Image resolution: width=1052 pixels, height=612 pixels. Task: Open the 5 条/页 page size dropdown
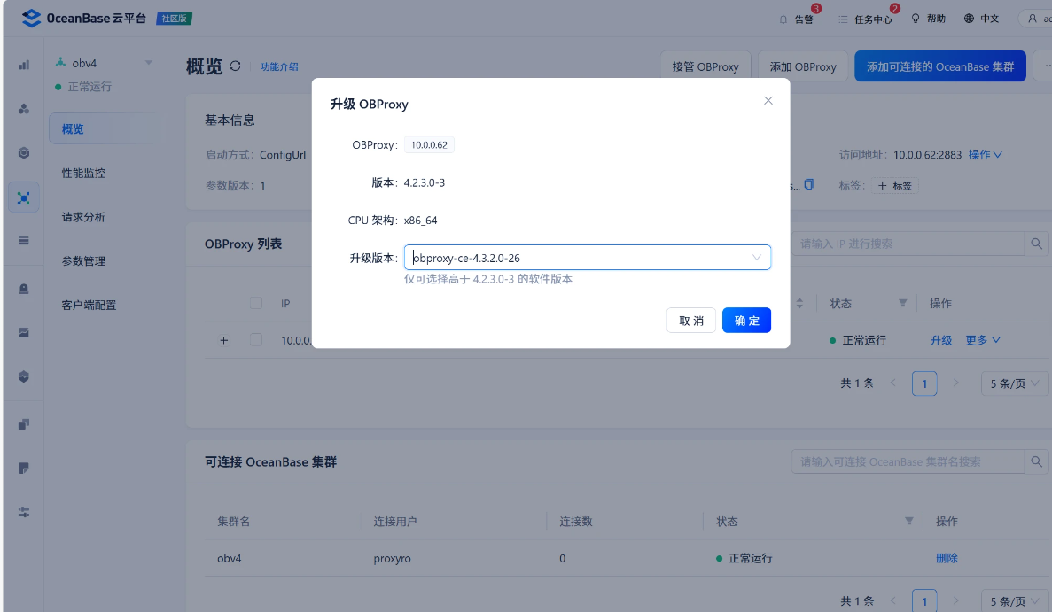coord(1014,383)
